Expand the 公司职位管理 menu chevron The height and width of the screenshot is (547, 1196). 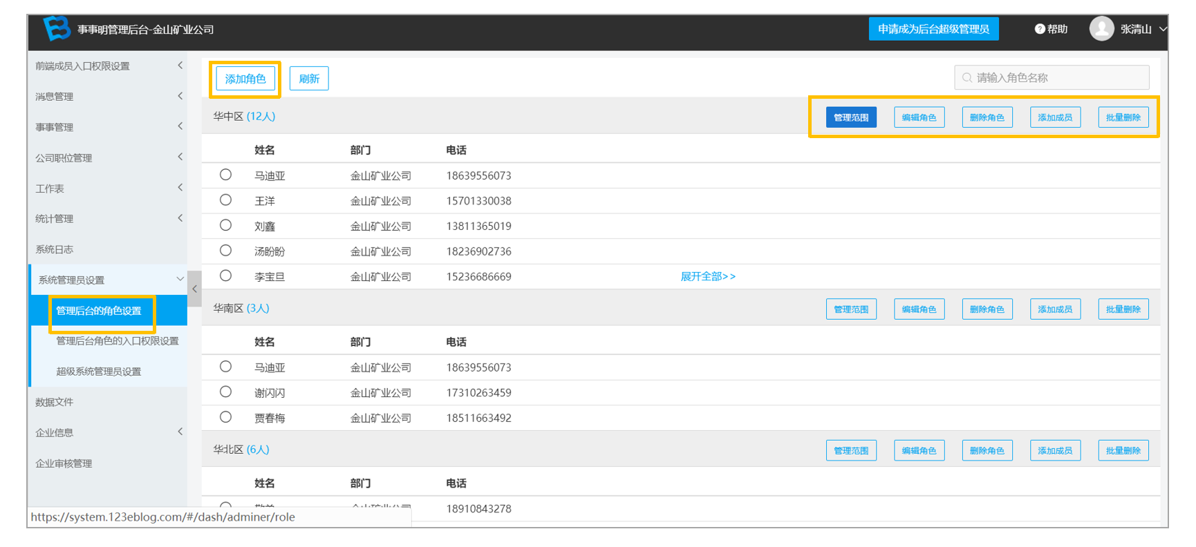[x=180, y=157]
